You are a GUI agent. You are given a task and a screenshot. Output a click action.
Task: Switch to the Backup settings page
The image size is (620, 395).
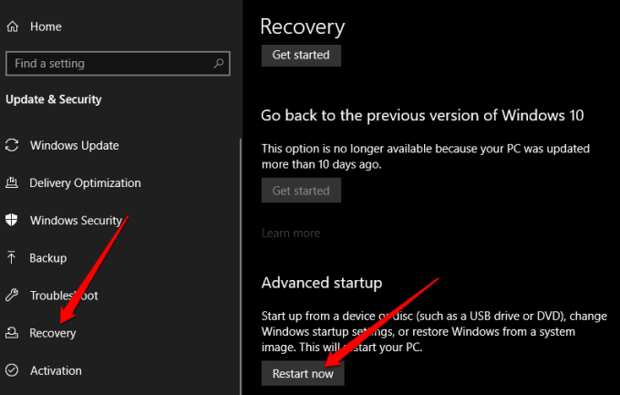pos(48,258)
